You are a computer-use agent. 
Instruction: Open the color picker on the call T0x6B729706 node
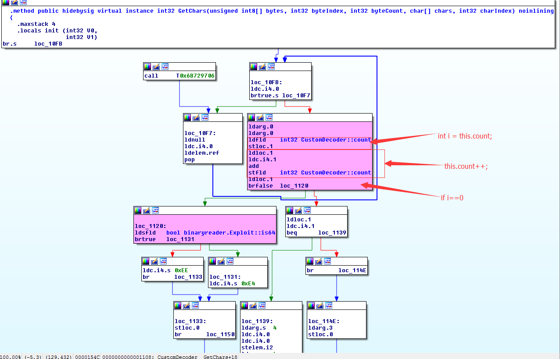pos(147,66)
